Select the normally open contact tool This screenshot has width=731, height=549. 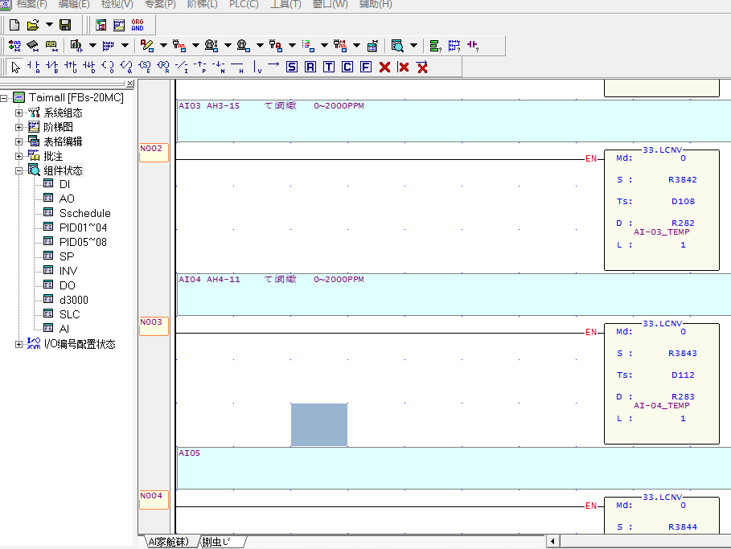(x=34, y=67)
